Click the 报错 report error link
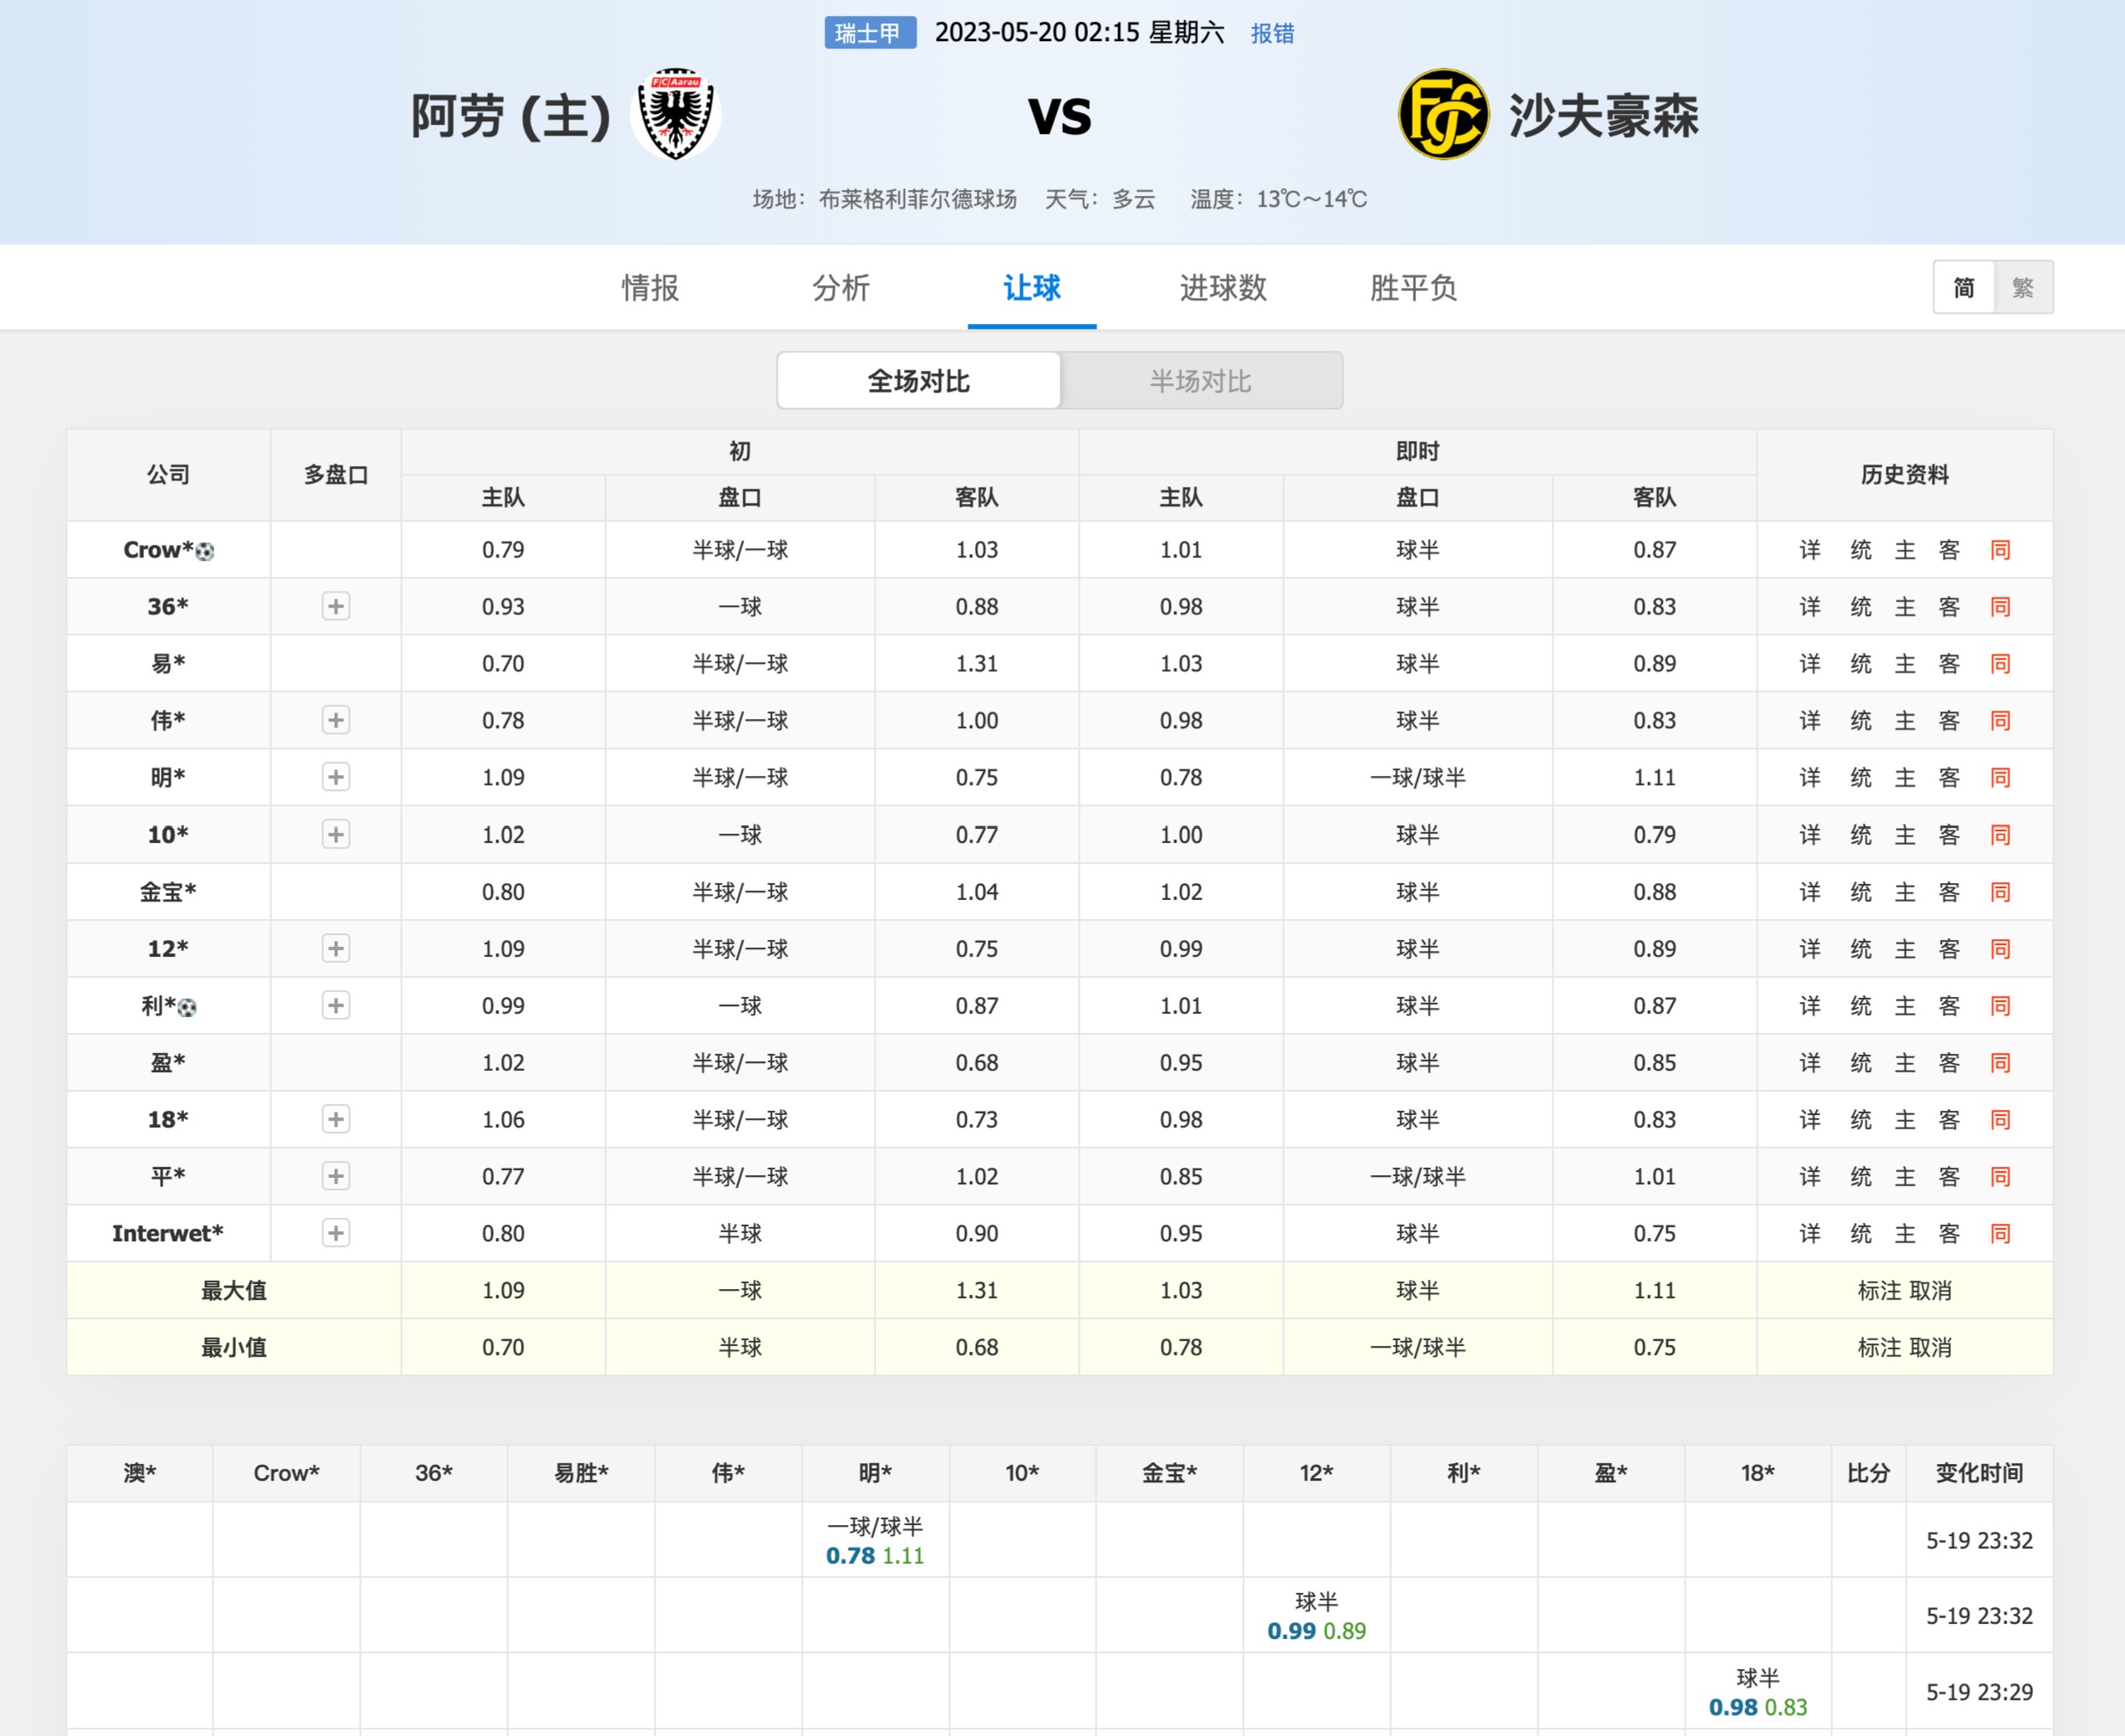Screen dimensions: 2125x1736 1272,34
